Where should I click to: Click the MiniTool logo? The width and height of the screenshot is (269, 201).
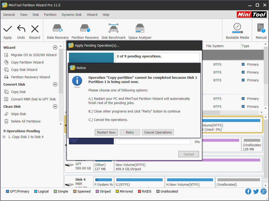252,15
